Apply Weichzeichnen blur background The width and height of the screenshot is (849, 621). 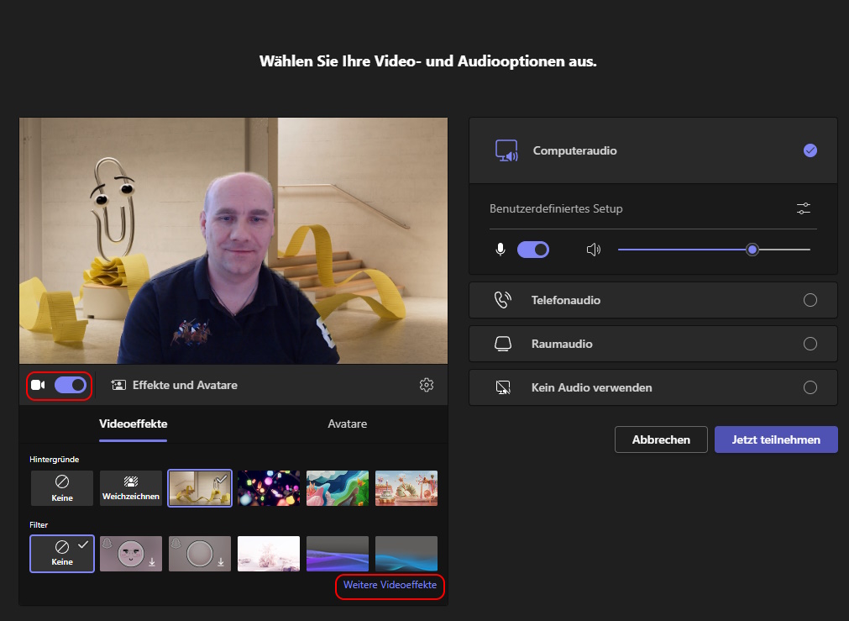131,488
